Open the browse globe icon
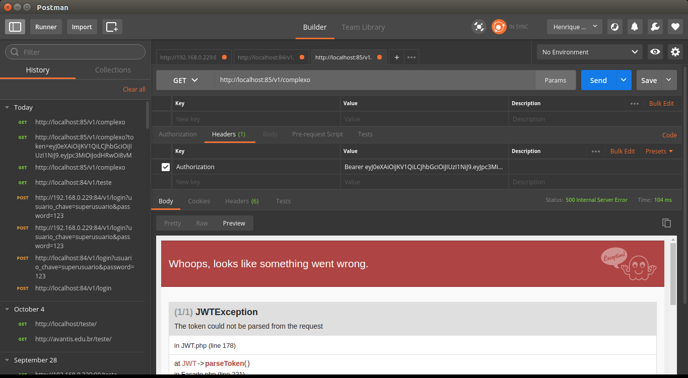 614,27
